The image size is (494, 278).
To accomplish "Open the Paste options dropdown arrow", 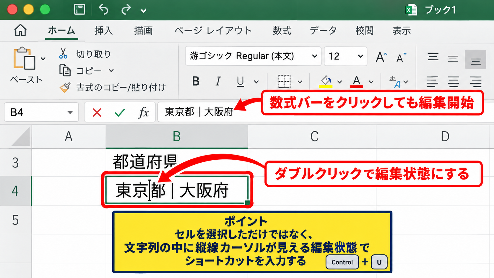I will click(x=43, y=59).
